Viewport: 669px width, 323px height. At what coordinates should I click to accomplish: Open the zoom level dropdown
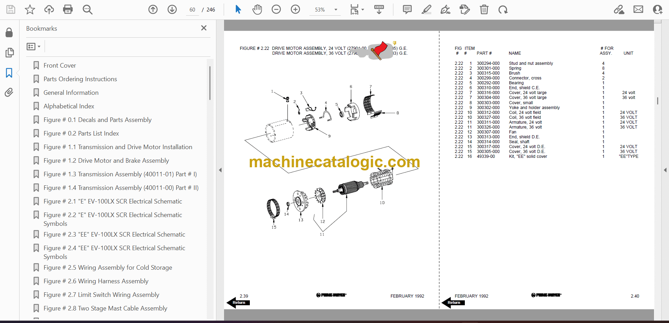point(336,10)
